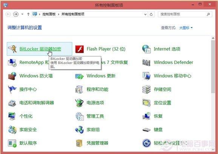Screen dimensions: 218x154
Task: Open the ease of access clock icon
Action: [147, 143]
